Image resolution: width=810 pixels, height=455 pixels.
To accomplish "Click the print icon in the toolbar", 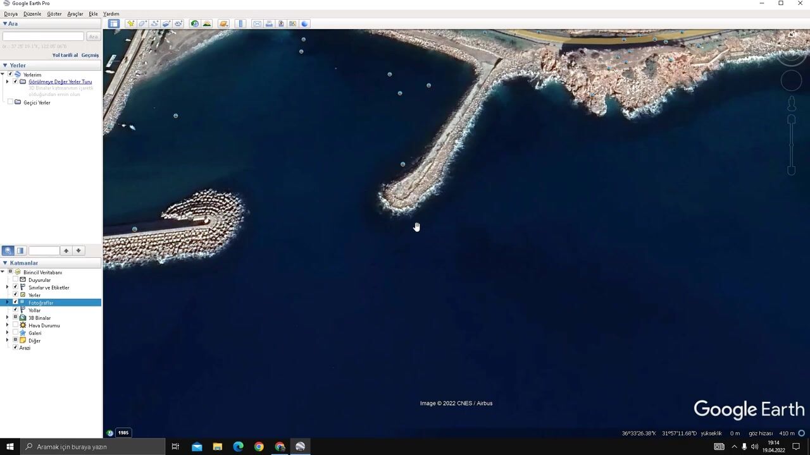I will [269, 23].
